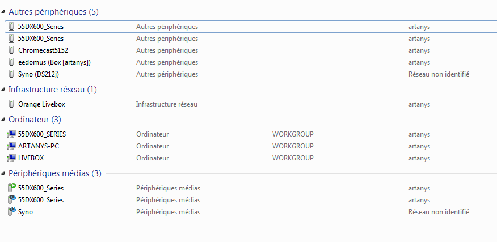
Task: Select the LIVEBOX computer name
Action: pos(31,158)
